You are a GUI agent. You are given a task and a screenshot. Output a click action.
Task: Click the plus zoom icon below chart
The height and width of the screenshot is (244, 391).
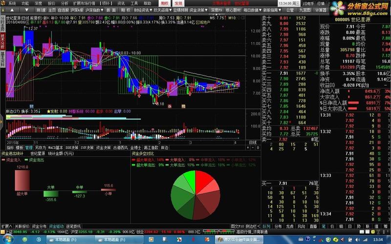[248, 148]
